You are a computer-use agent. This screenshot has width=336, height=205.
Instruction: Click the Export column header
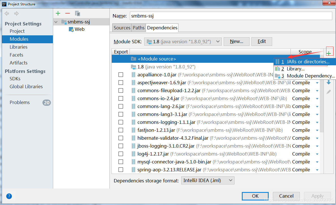[121, 52]
